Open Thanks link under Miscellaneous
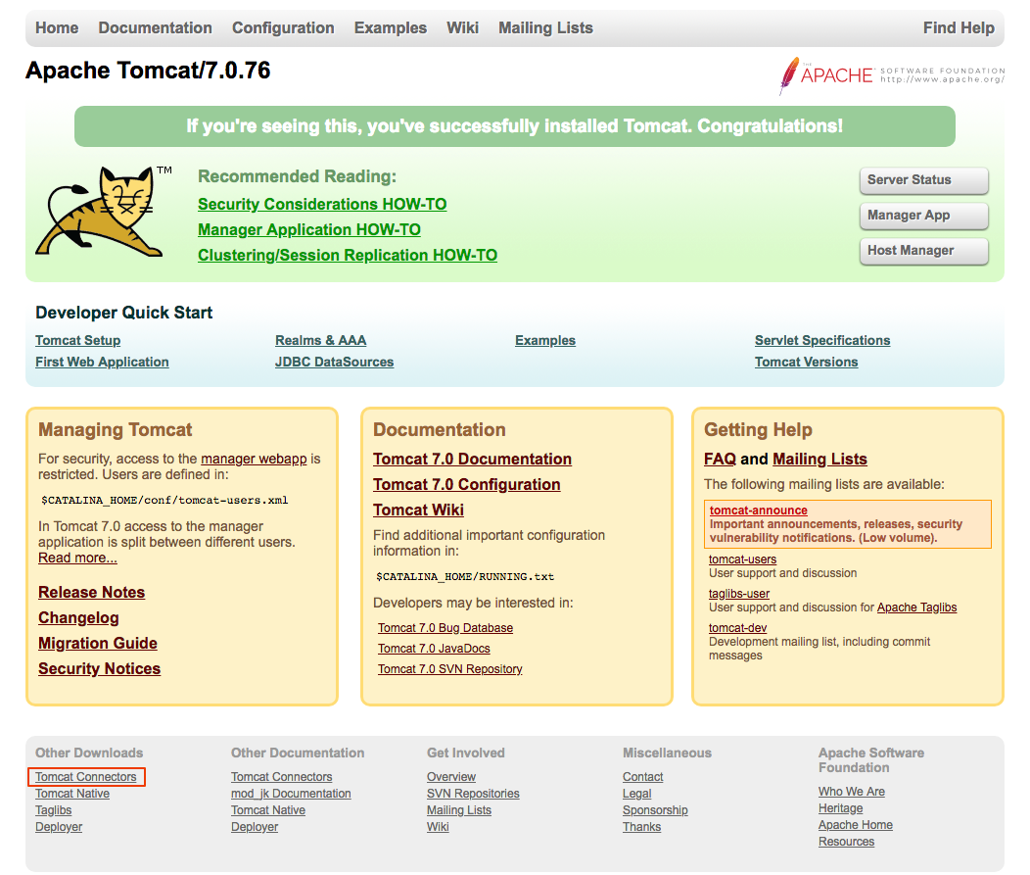Viewport: 1030px width, 875px height. (641, 827)
